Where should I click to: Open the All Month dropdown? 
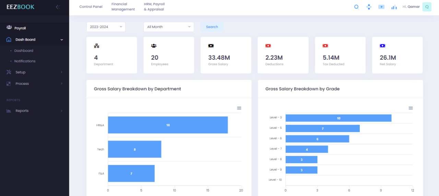point(168,27)
